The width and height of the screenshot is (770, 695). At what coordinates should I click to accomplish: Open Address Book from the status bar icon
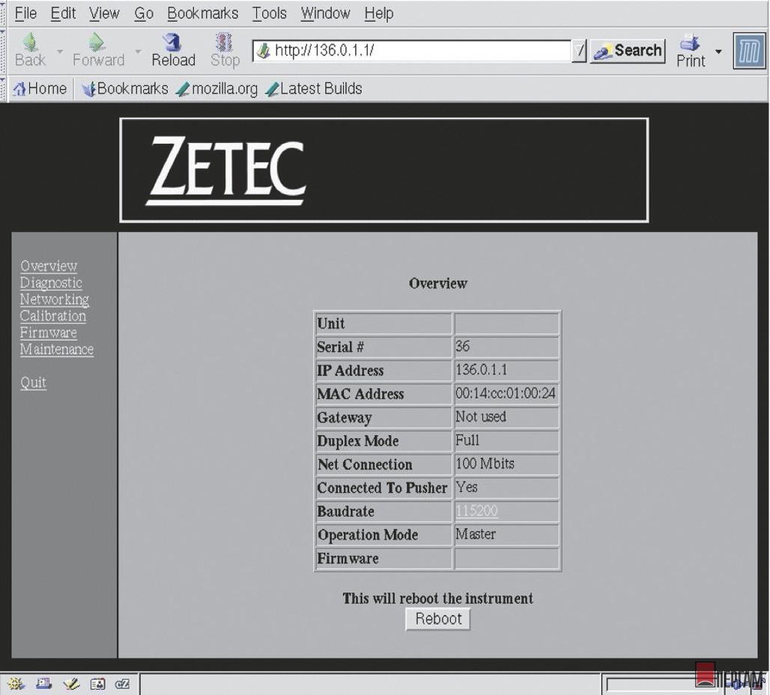[97, 684]
